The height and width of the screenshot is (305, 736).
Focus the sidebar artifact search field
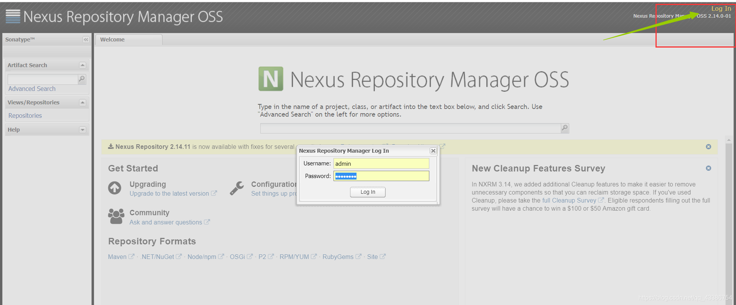pyautogui.click(x=43, y=79)
